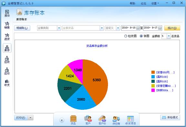186x127 pixels.
Task: Click the magenta pie slice labeled 1348
Action: 77,70
